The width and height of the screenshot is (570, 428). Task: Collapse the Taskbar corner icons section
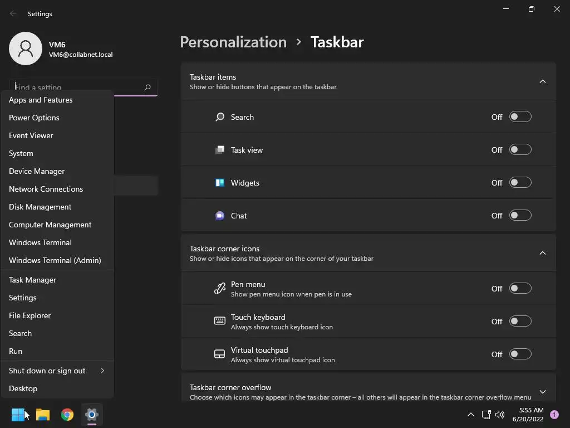pos(542,253)
